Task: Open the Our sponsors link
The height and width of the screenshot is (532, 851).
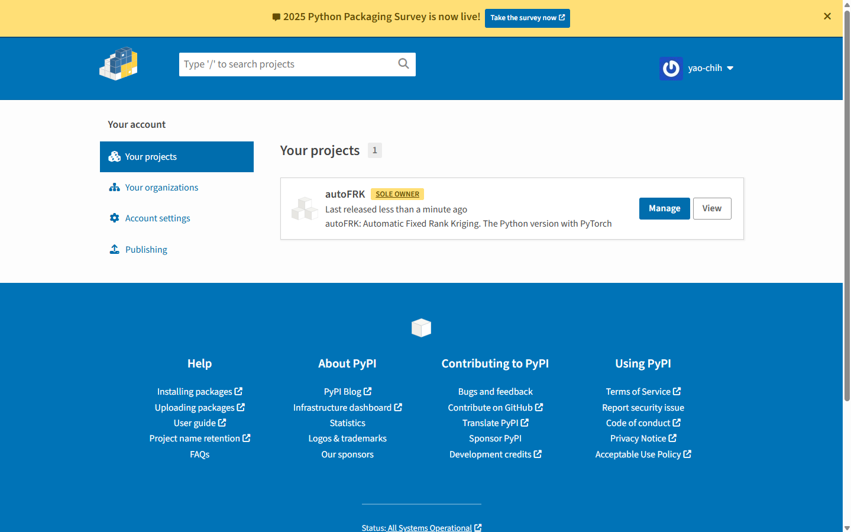Action: (x=348, y=454)
